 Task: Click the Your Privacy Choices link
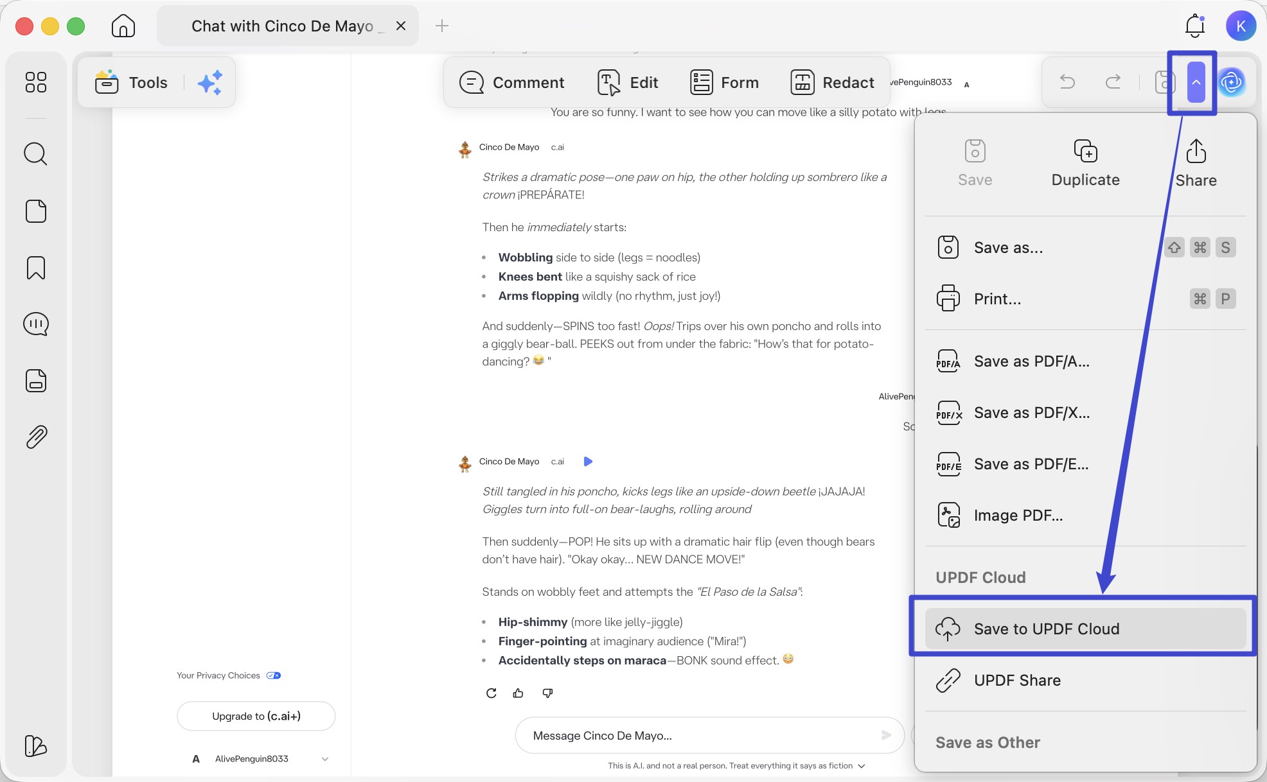218,675
